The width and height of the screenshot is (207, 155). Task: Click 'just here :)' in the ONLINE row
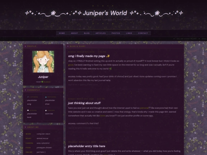click(x=41, y=152)
